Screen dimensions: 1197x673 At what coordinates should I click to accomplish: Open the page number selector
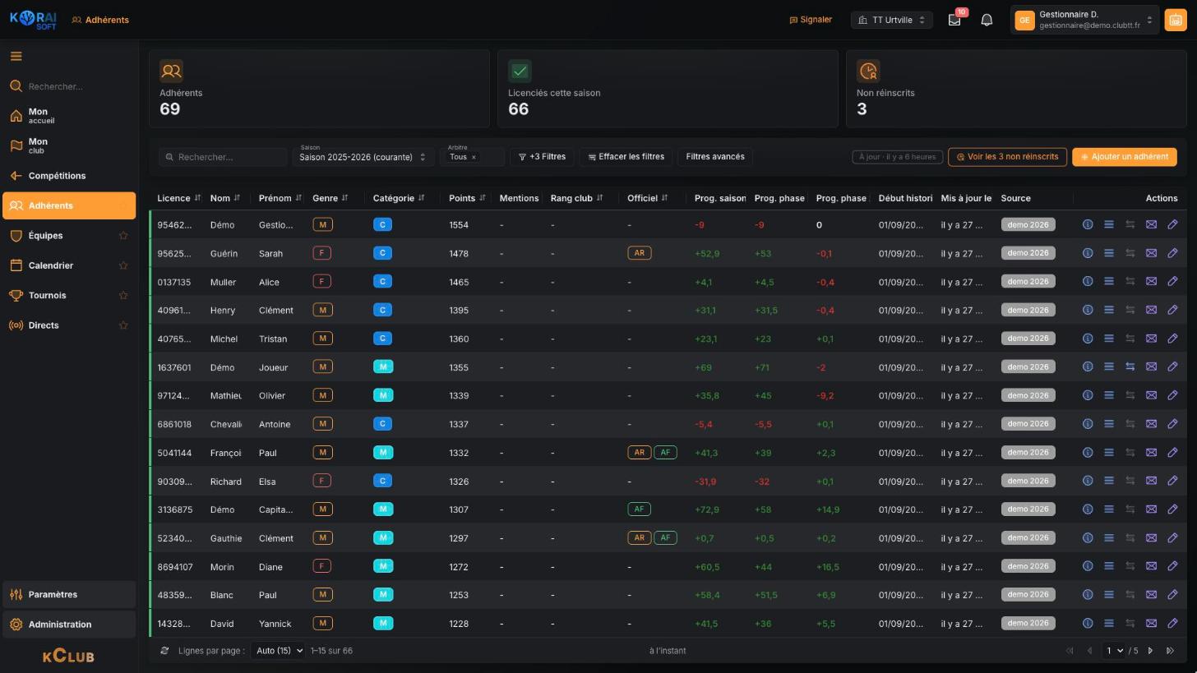click(1114, 651)
